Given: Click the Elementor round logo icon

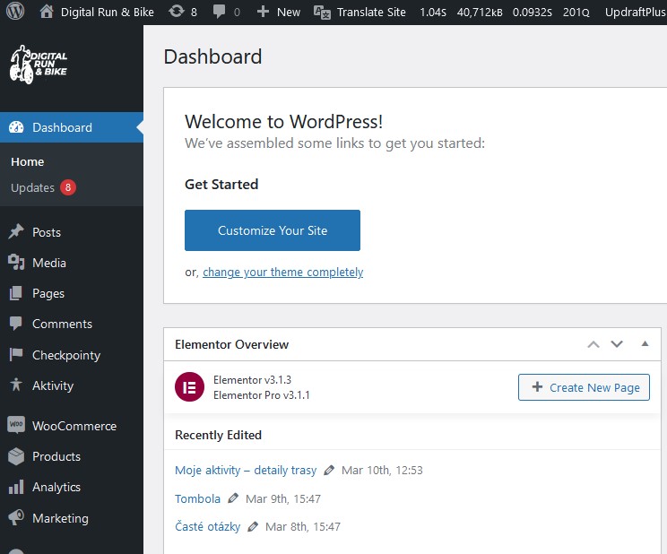Looking at the screenshot, I should [189, 386].
